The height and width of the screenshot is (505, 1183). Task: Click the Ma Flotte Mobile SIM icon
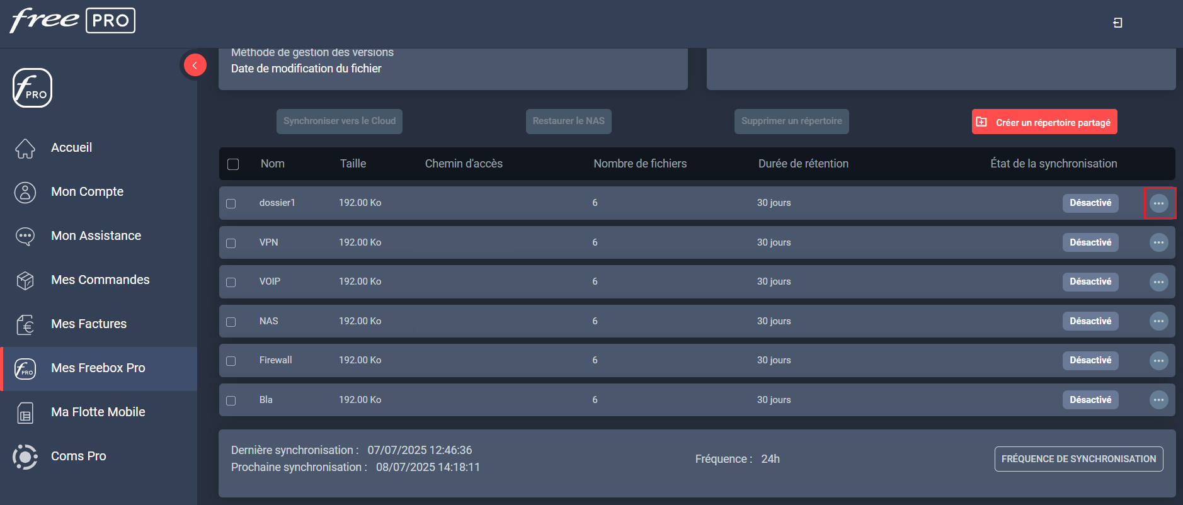(x=25, y=412)
